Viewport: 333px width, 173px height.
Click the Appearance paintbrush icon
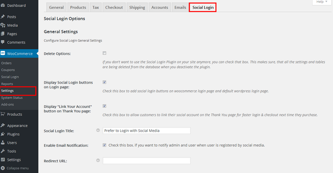[3, 126]
